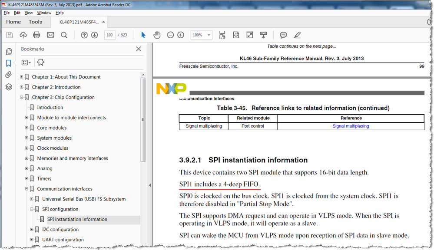Click the bookmarks panel scrollbar thumb
Viewport: 434px width, 250px height.
(x=143, y=119)
